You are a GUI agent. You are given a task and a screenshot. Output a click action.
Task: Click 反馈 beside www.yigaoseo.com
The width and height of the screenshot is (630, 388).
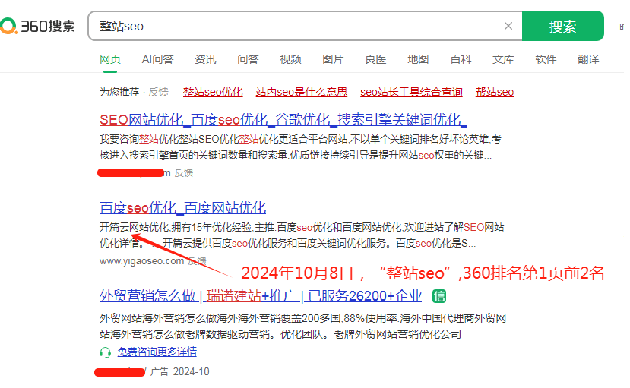(198, 261)
